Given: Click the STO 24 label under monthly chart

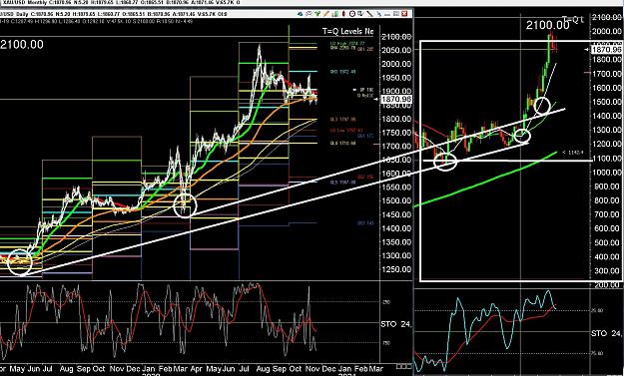Looking at the screenshot, I should (x=606, y=333).
